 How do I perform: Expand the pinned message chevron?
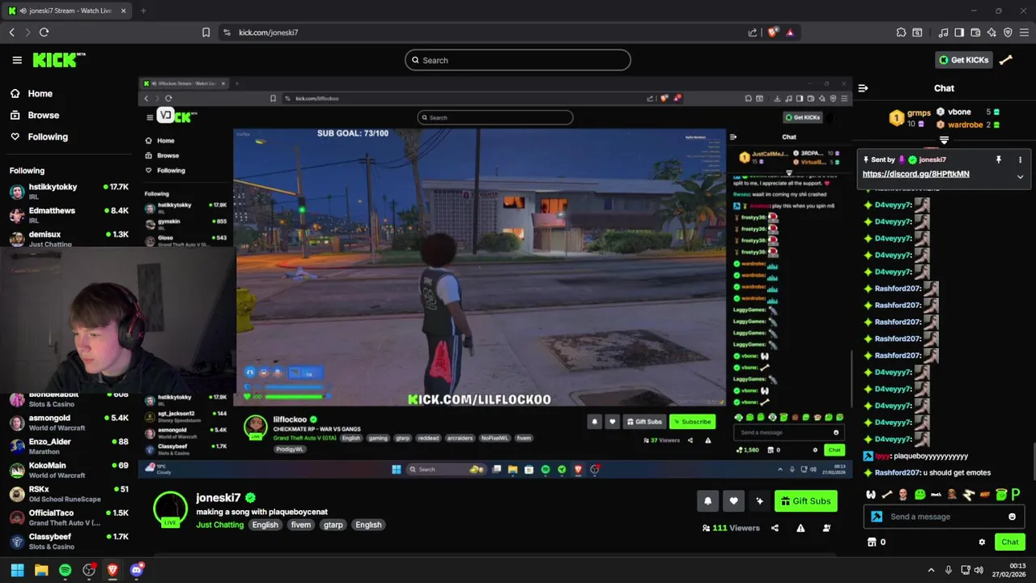(x=1020, y=176)
